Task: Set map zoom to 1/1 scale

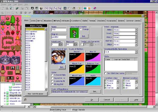Action: pos(47,8)
